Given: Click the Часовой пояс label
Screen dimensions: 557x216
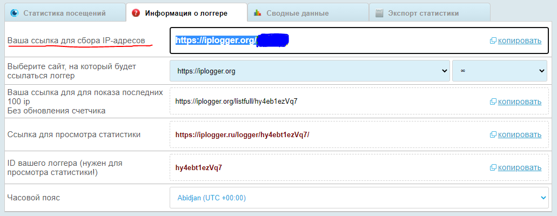Looking at the screenshot, I should point(33,198).
